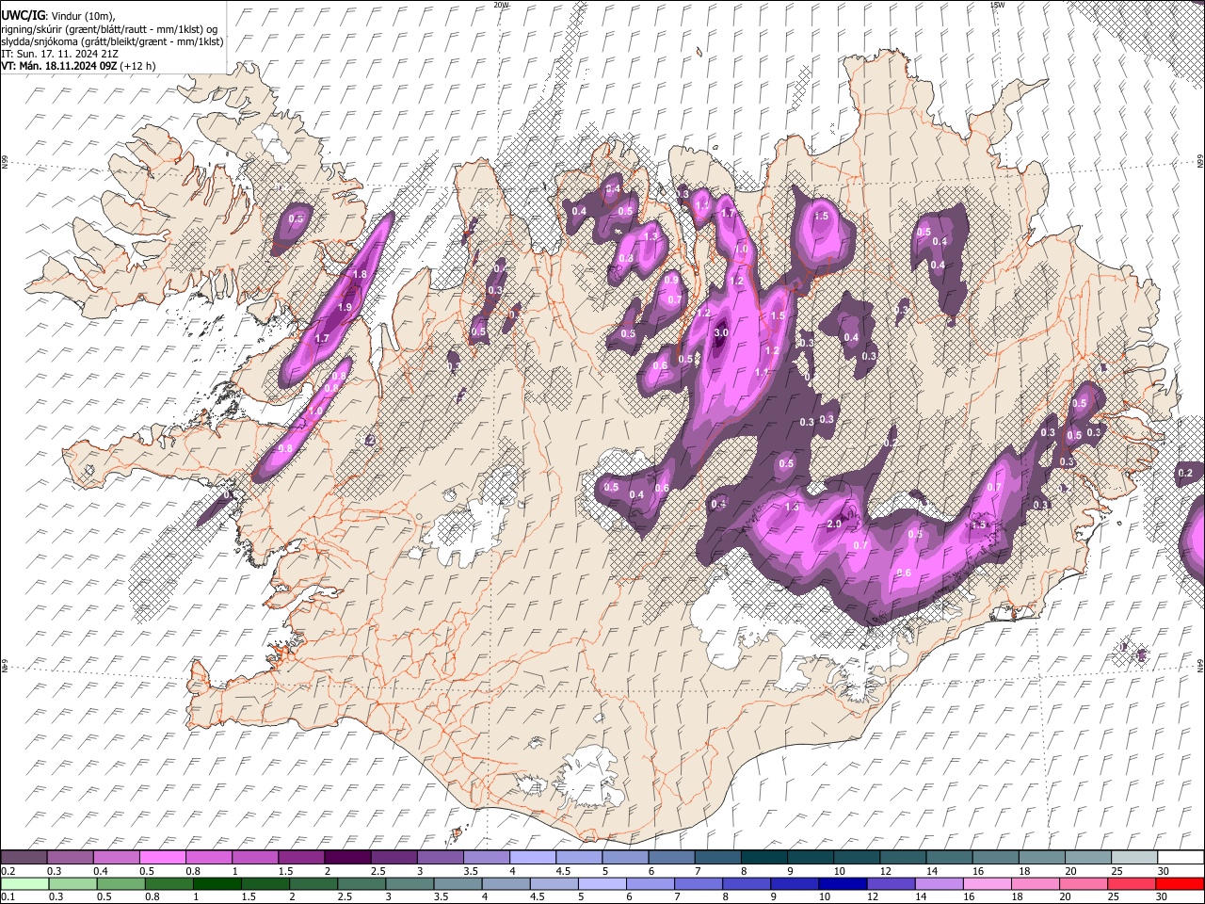Image resolution: width=1205 pixels, height=904 pixels.
Task: Click the '(+12 h)' forecast offset text
Action: tap(137, 66)
